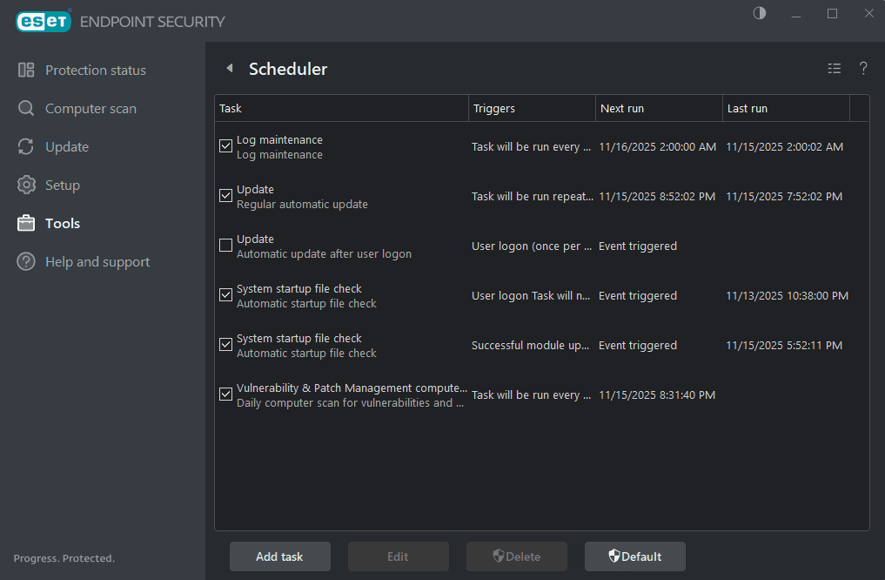
Task: Click next run 11/16/2025 2:00:00 AM cell
Action: pyautogui.click(x=658, y=147)
